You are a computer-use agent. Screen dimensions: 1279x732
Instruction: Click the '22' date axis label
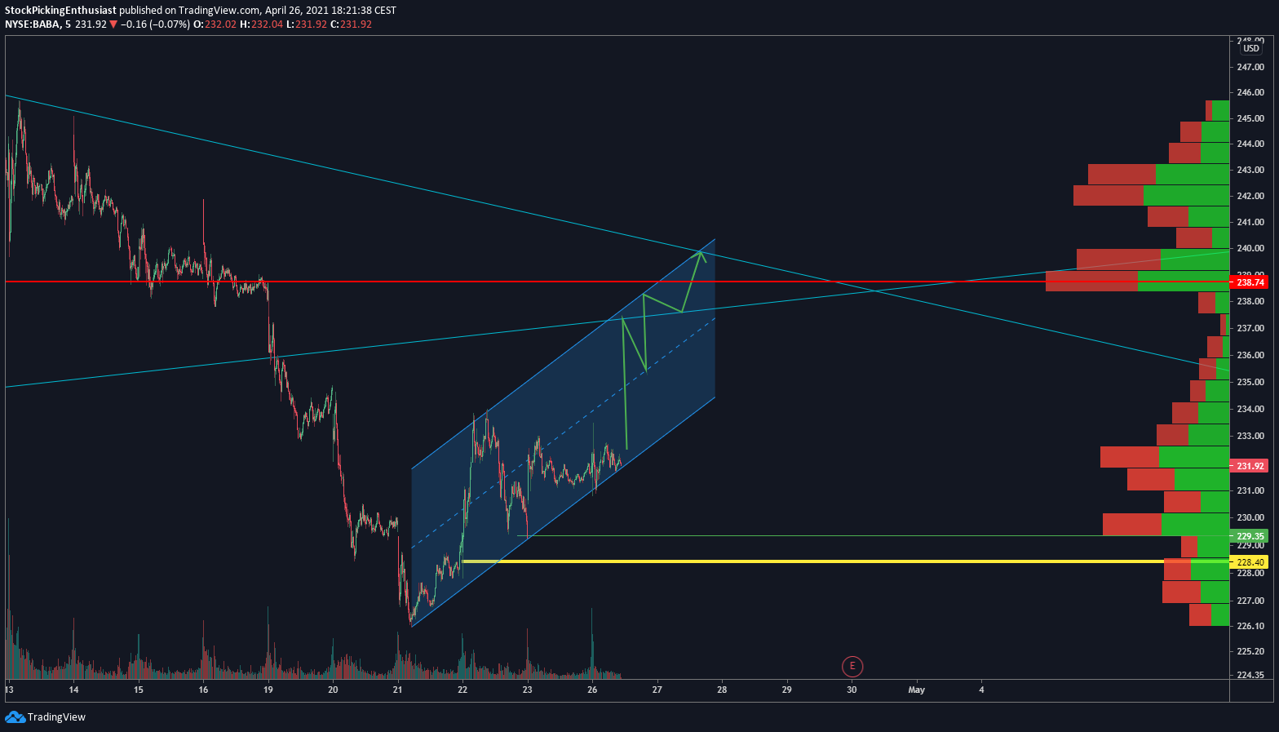[462, 690]
